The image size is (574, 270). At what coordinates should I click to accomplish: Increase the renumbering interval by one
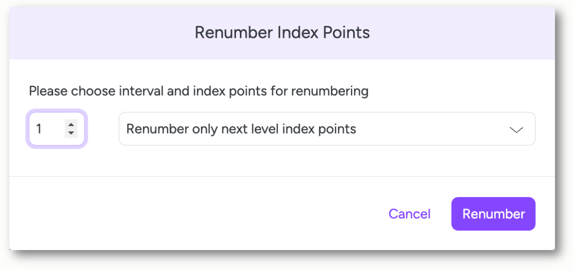tap(71, 125)
